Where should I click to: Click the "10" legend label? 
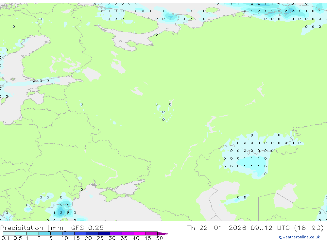[x=64, y=238]
